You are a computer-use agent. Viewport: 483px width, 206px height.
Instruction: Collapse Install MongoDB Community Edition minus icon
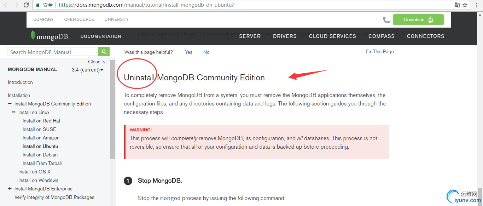click(10, 104)
